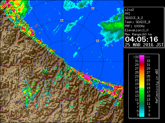Pick the green swatch in the 13–15 legend row
Screen dimensions: 165x123
pos(142,96)
